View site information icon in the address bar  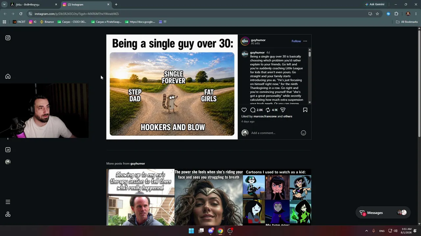tap(30, 14)
